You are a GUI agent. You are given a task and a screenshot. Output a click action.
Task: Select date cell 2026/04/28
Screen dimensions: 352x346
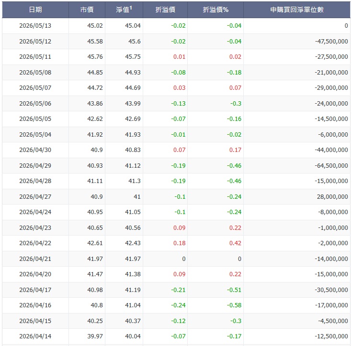(x=35, y=181)
